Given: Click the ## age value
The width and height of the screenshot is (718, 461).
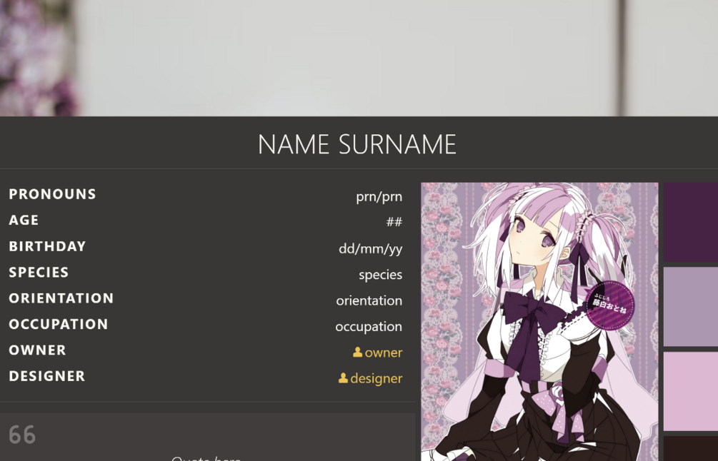Looking at the screenshot, I should click(x=394, y=222).
